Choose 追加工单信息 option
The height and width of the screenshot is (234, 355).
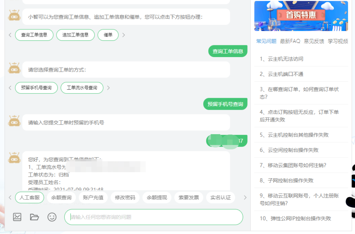point(75,35)
